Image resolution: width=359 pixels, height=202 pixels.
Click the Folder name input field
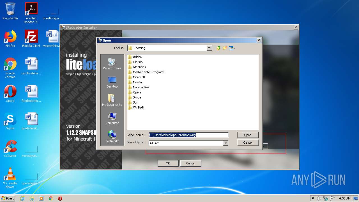click(x=188, y=135)
